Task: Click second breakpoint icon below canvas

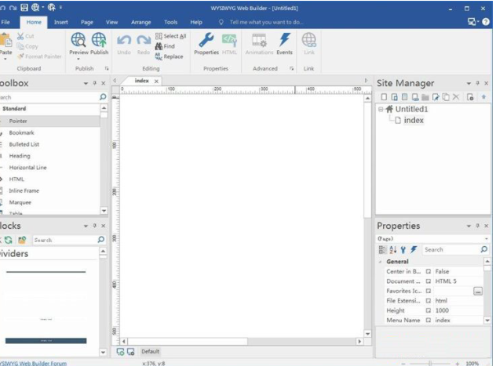Action: [130, 351]
